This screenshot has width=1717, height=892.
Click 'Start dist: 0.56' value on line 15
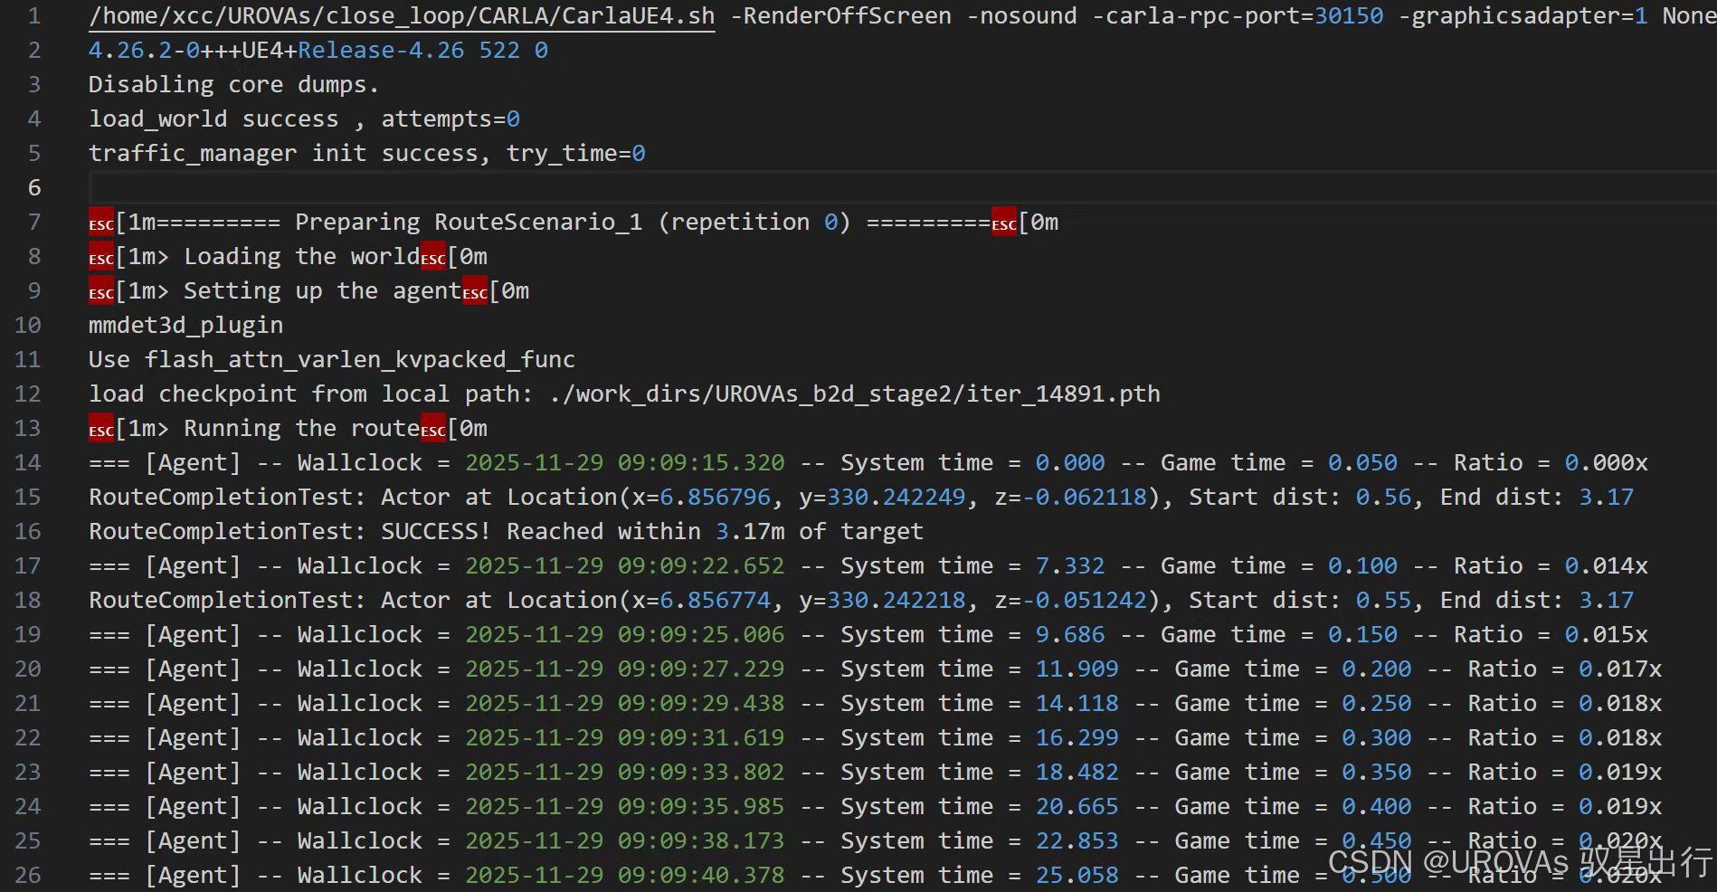pos(1300,498)
